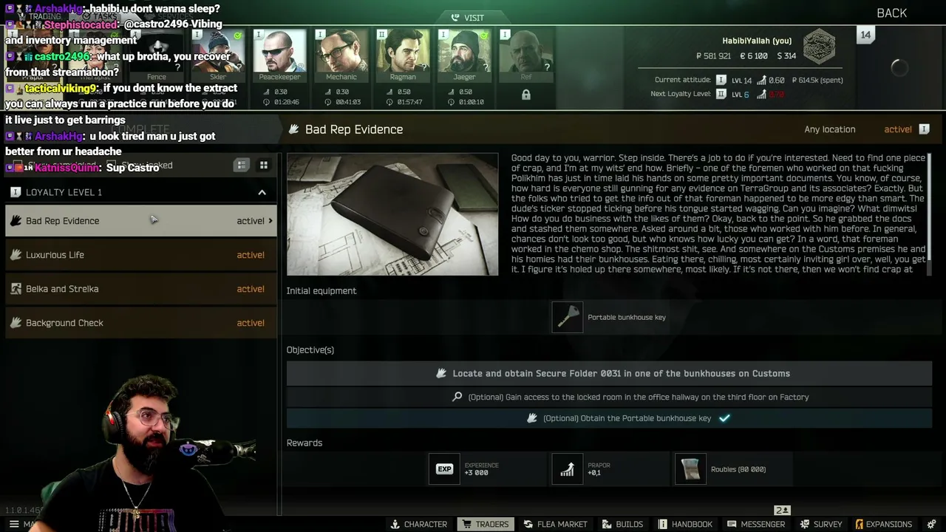The height and width of the screenshot is (532, 946).
Task: Open the Messenger tab
Action: coord(756,525)
